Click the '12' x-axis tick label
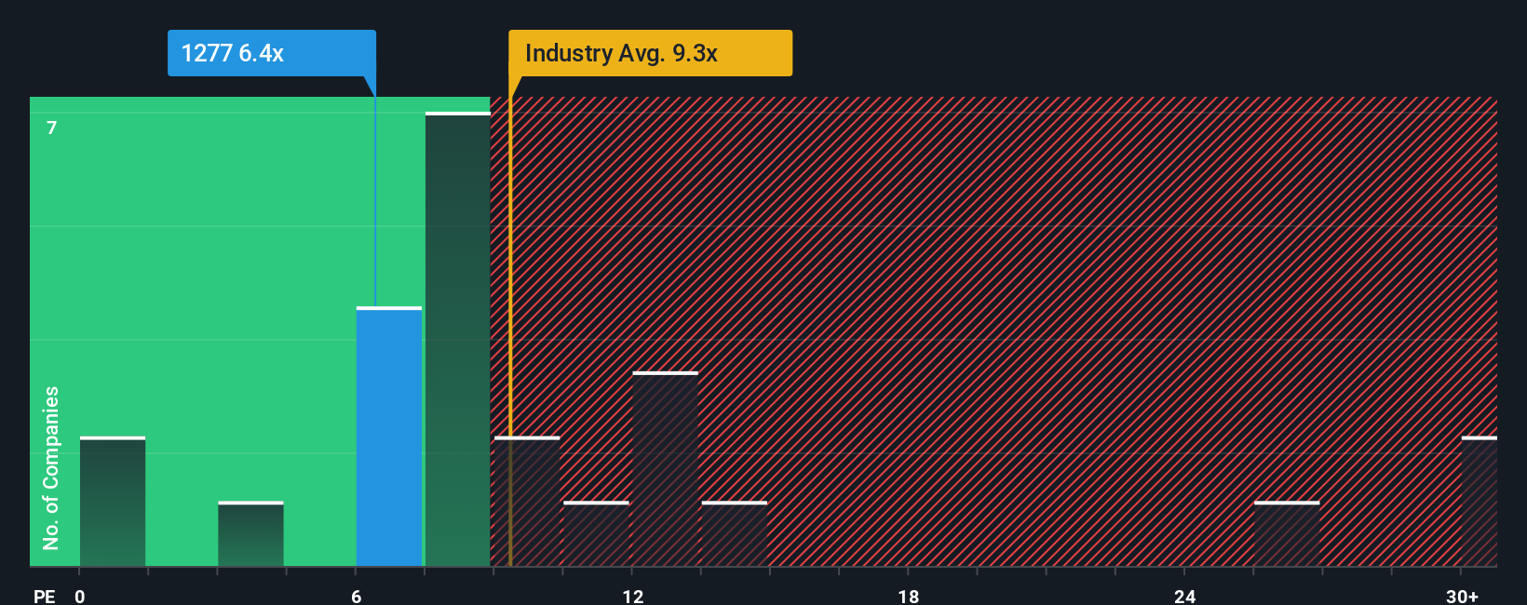The image size is (1527, 605). (x=633, y=597)
